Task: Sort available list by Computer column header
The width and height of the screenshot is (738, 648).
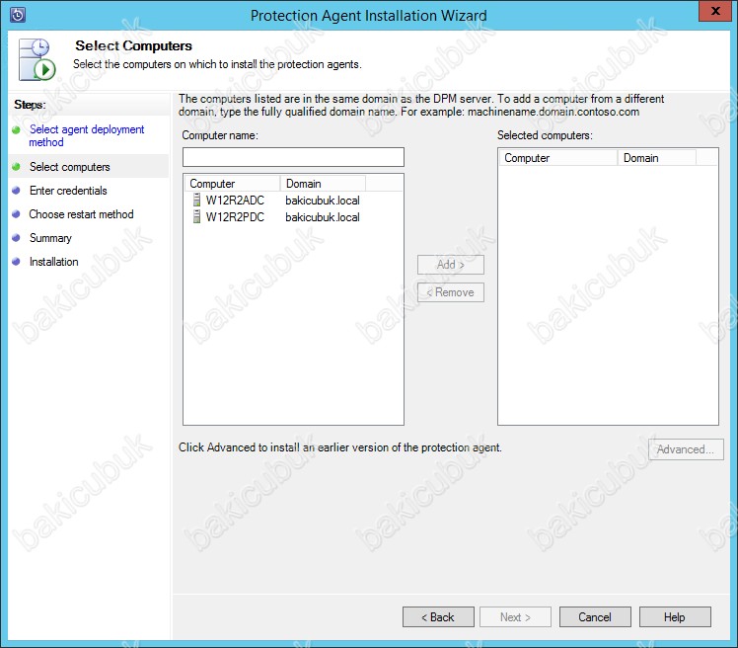Action: (x=233, y=184)
